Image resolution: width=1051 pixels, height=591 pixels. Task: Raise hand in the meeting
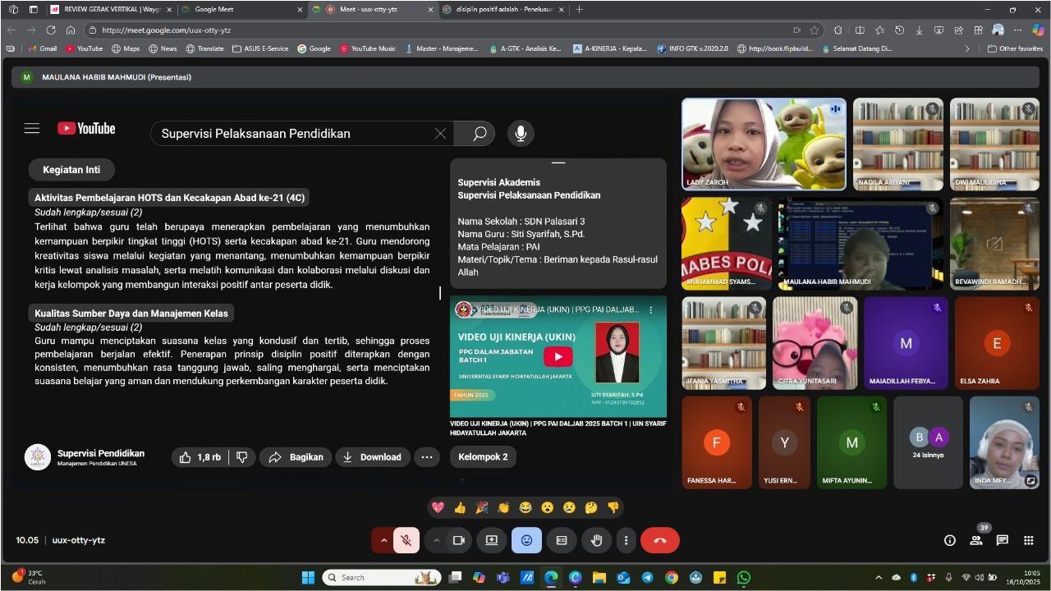click(597, 540)
